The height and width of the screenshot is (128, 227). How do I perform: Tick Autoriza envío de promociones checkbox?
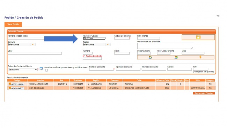tap(46, 70)
